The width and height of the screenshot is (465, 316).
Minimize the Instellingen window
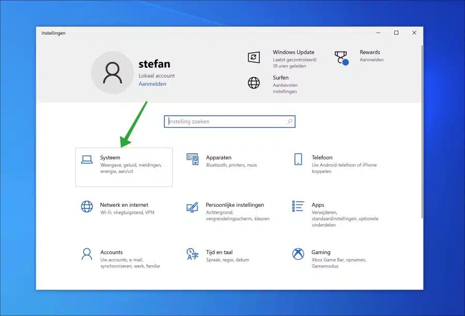[378, 33]
